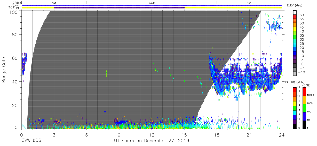Click the 80 tick on the Range Gate axis

pyautogui.click(x=15, y=34)
